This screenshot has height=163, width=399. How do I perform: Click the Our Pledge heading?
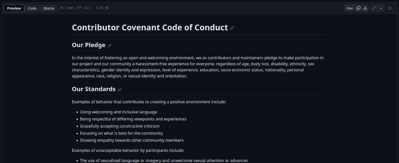[x=89, y=45]
